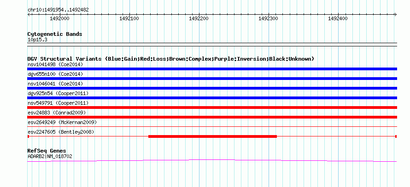Viewport: 410px width, 187px height.
Task: Click the right end cap of esv2247605
Action: pyautogui.click(x=396, y=136)
